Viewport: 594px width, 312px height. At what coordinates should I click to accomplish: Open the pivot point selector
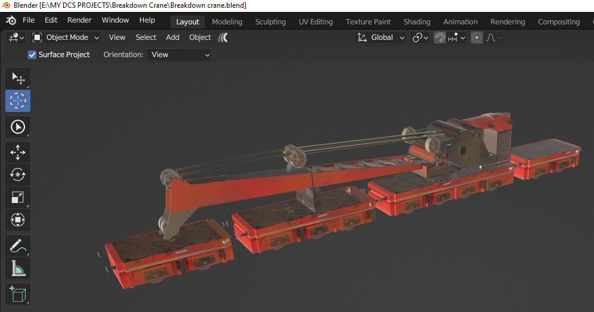point(420,38)
